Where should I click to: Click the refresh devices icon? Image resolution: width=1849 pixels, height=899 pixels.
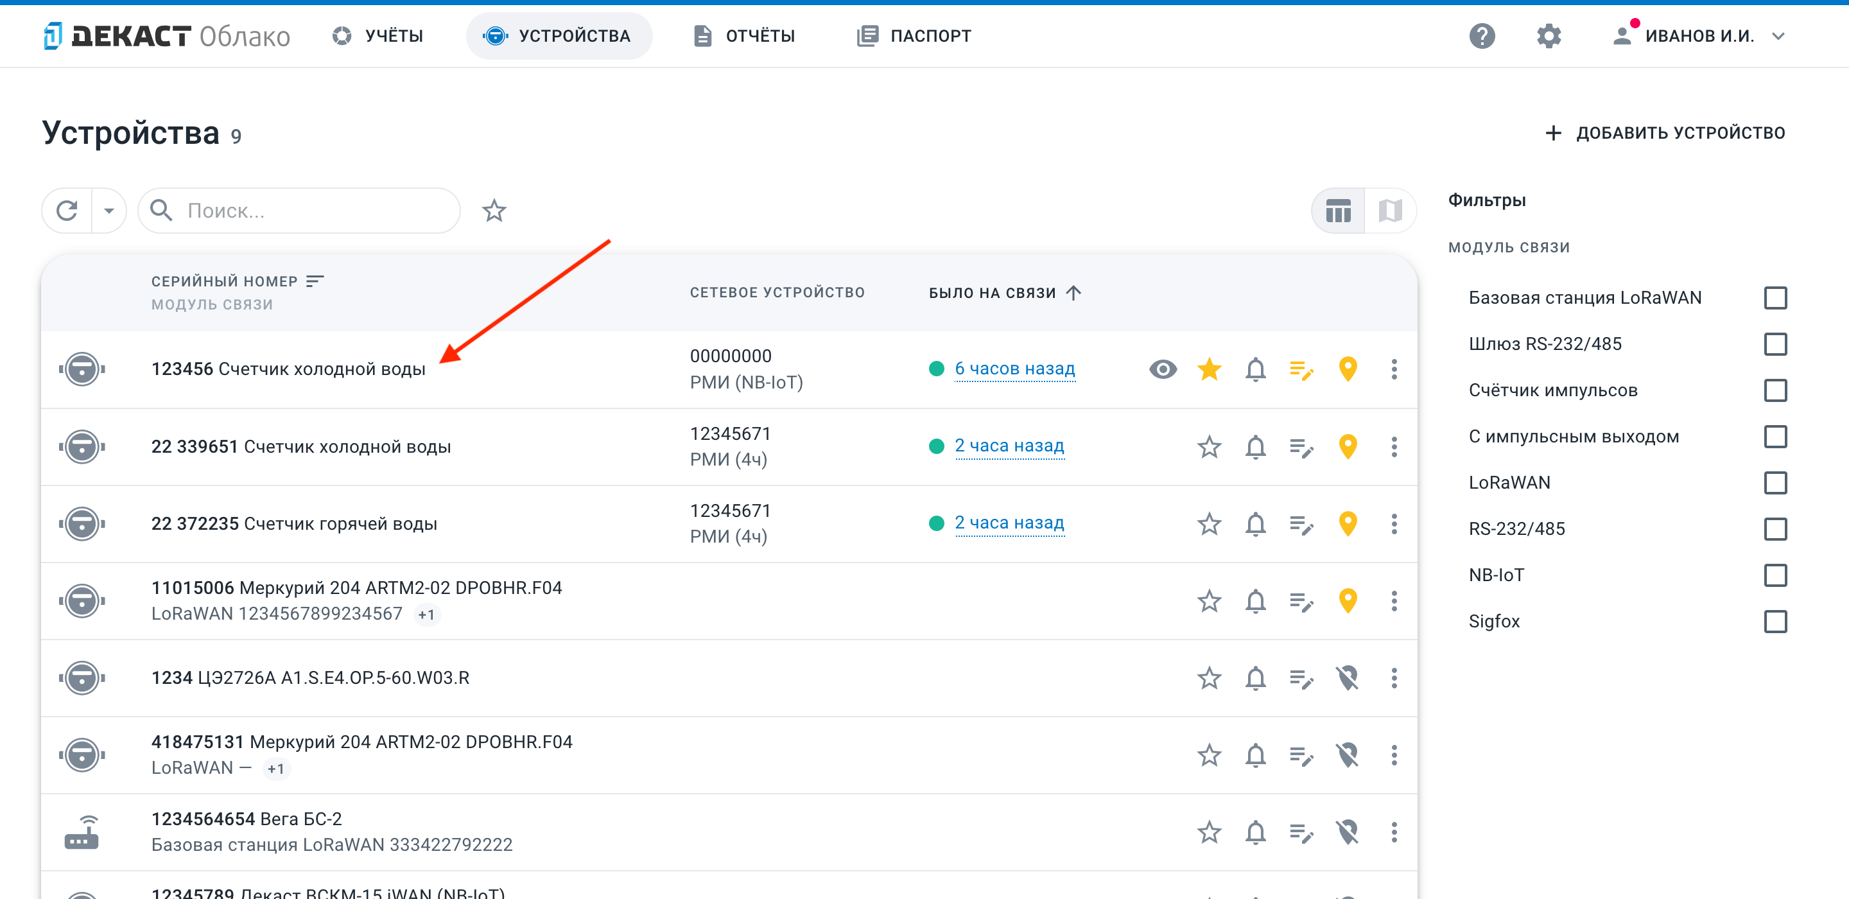[67, 211]
